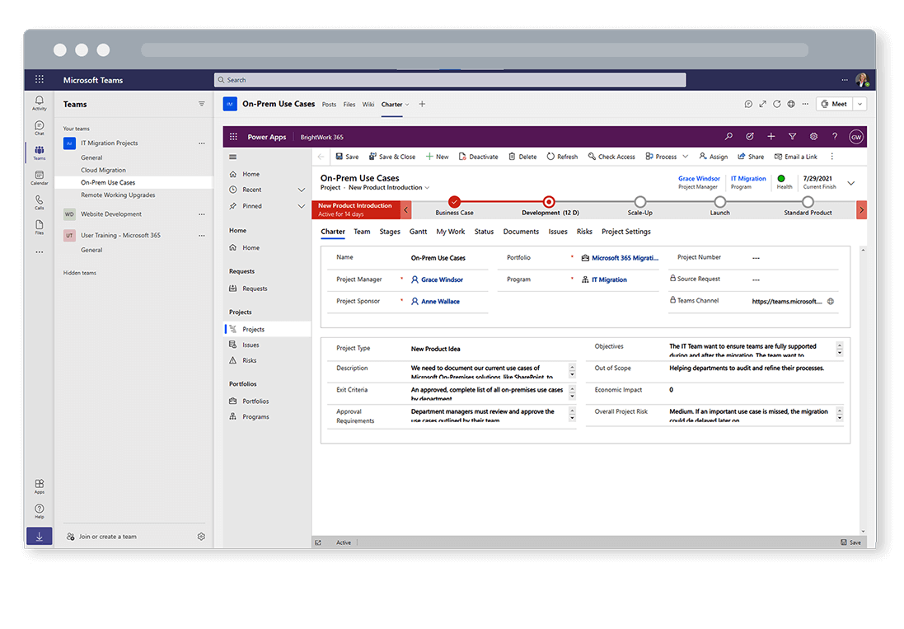Screen dimensions: 904x629
Task: Open the Power Apps waffle menu
Action: pos(233,137)
